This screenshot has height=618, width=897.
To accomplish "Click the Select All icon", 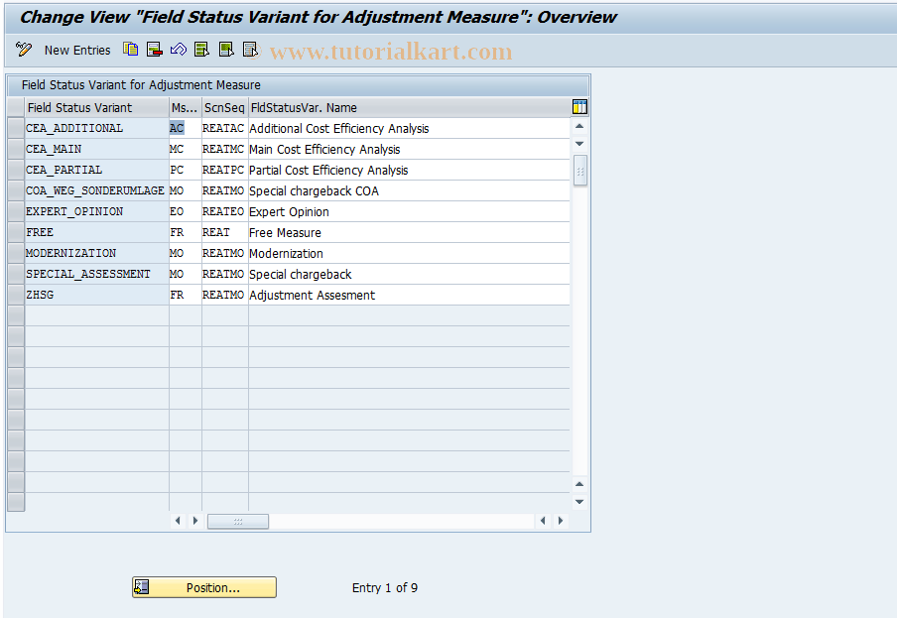I will pos(202,50).
